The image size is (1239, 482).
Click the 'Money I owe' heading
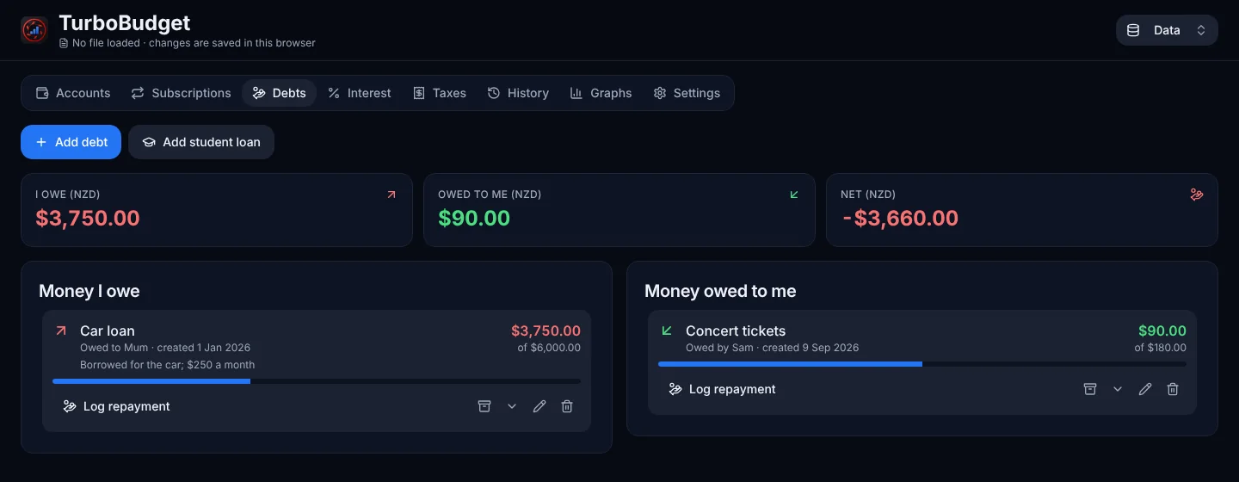point(89,291)
